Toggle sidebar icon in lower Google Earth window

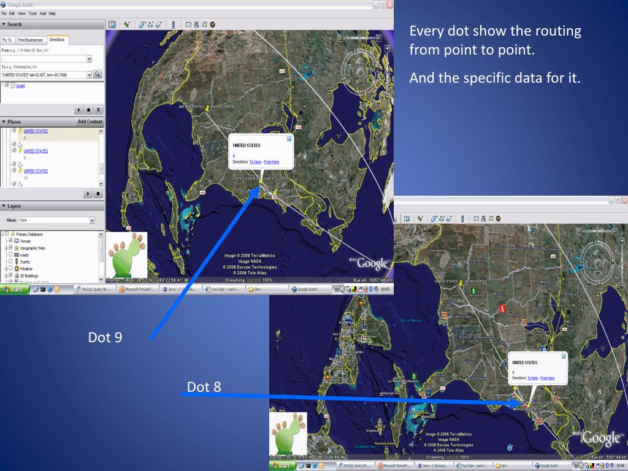407,219
